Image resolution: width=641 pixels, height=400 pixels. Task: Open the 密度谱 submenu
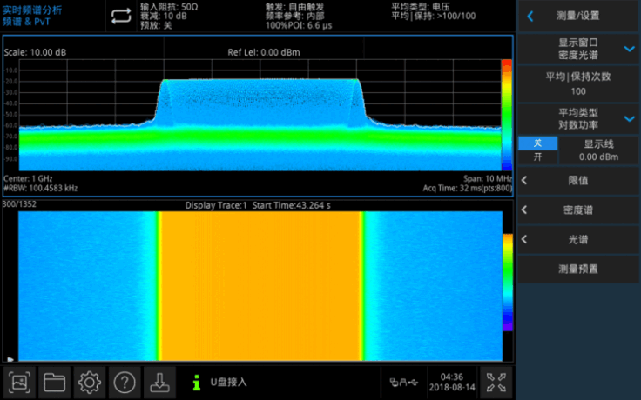click(578, 210)
